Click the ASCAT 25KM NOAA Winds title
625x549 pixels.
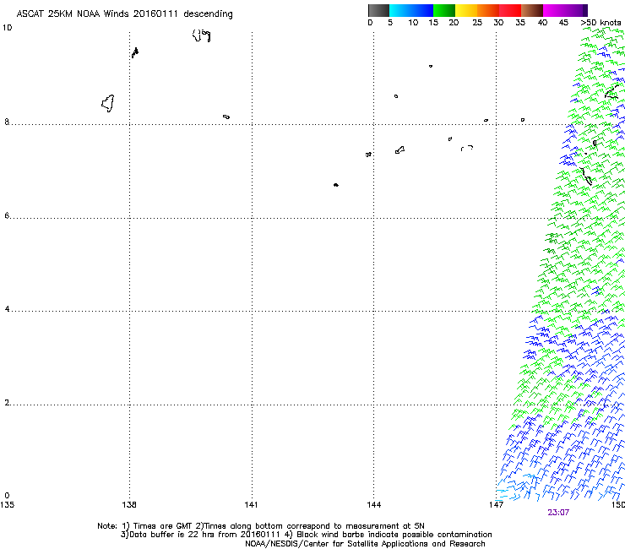tap(124, 14)
